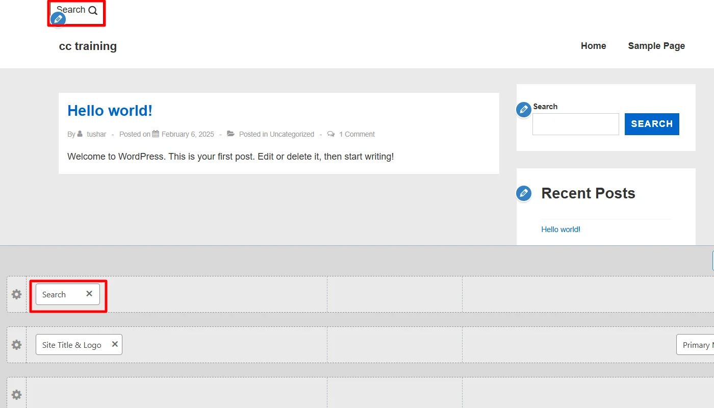Click edit pencil beside sidebar Search widget
Image resolution: width=714 pixels, height=408 pixels.
point(524,110)
